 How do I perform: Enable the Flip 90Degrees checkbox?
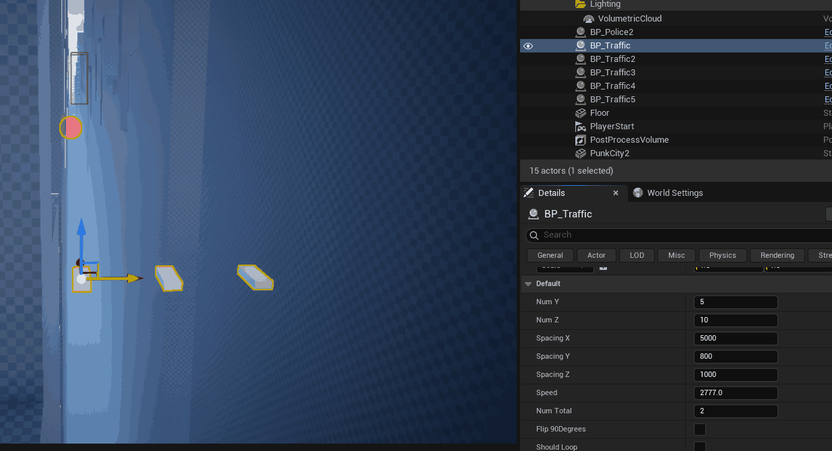(x=700, y=429)
